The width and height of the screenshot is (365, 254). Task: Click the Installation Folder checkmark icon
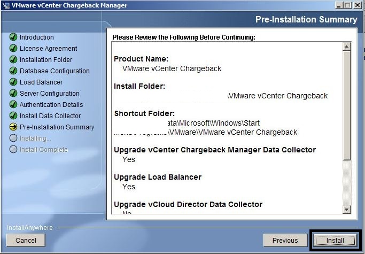click(x=13, y=60)
